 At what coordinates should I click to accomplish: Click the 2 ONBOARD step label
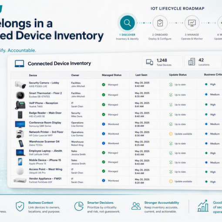click(x=160, y=35)
